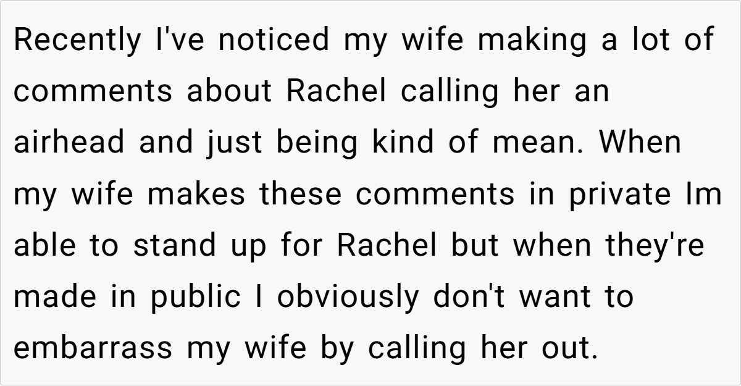Click on the word "about"

pyautogui.click(x=230, y=92)
